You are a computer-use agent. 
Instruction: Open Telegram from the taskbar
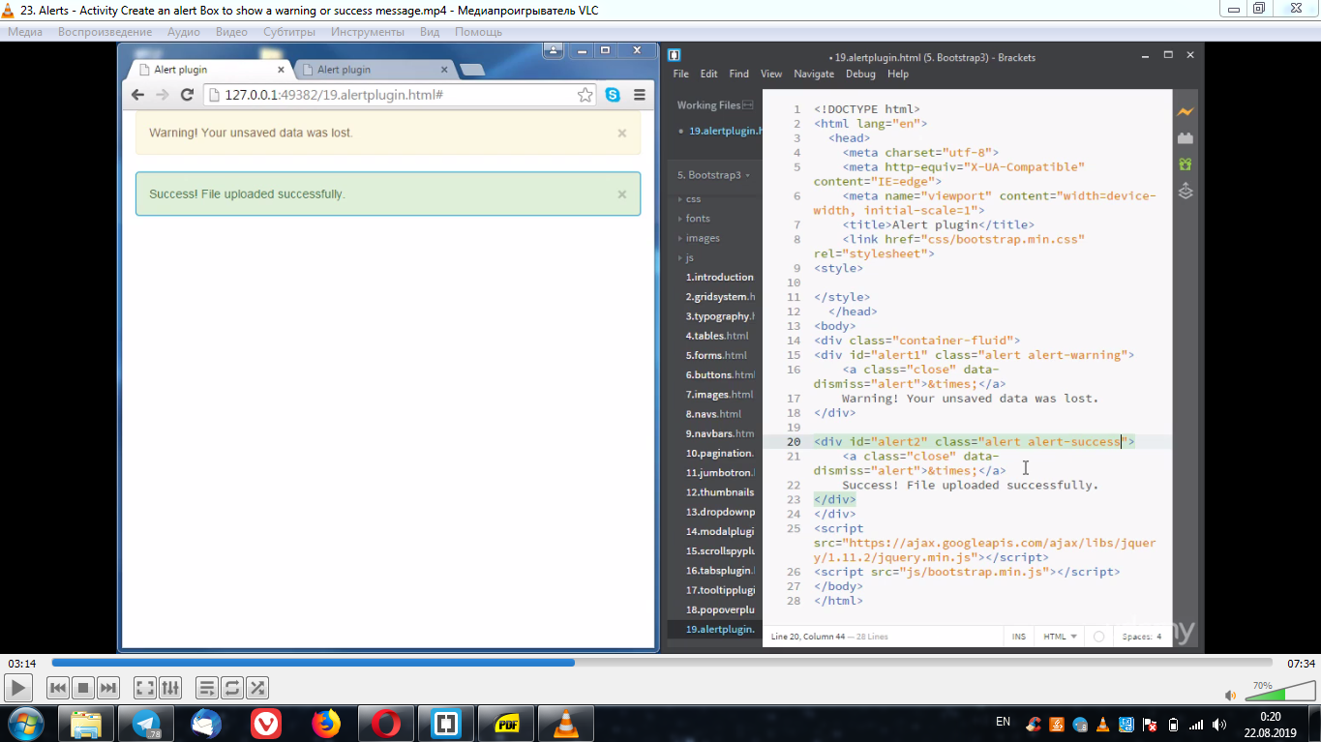(x=147, y=724)
